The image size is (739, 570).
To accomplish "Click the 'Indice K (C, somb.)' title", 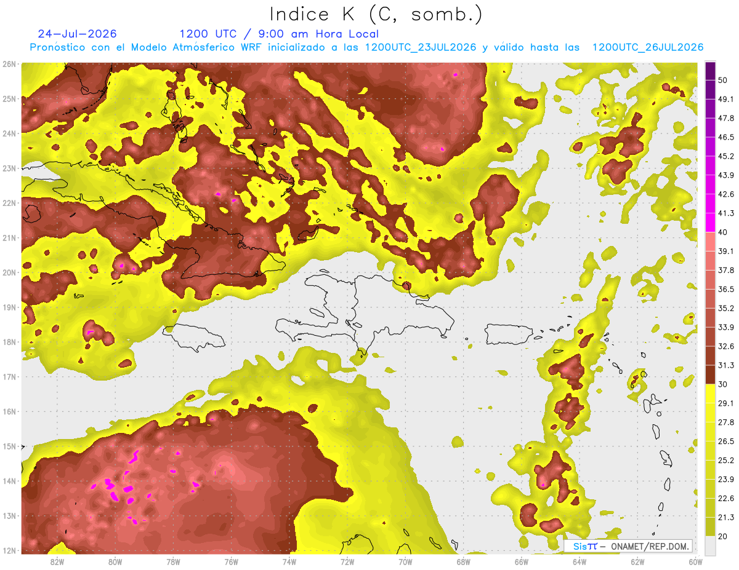I will click(376, 14).
